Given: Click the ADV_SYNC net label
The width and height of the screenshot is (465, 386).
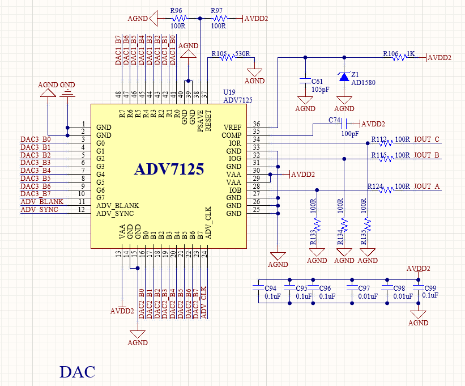Looking at the screenshot, I should [41, 210].
